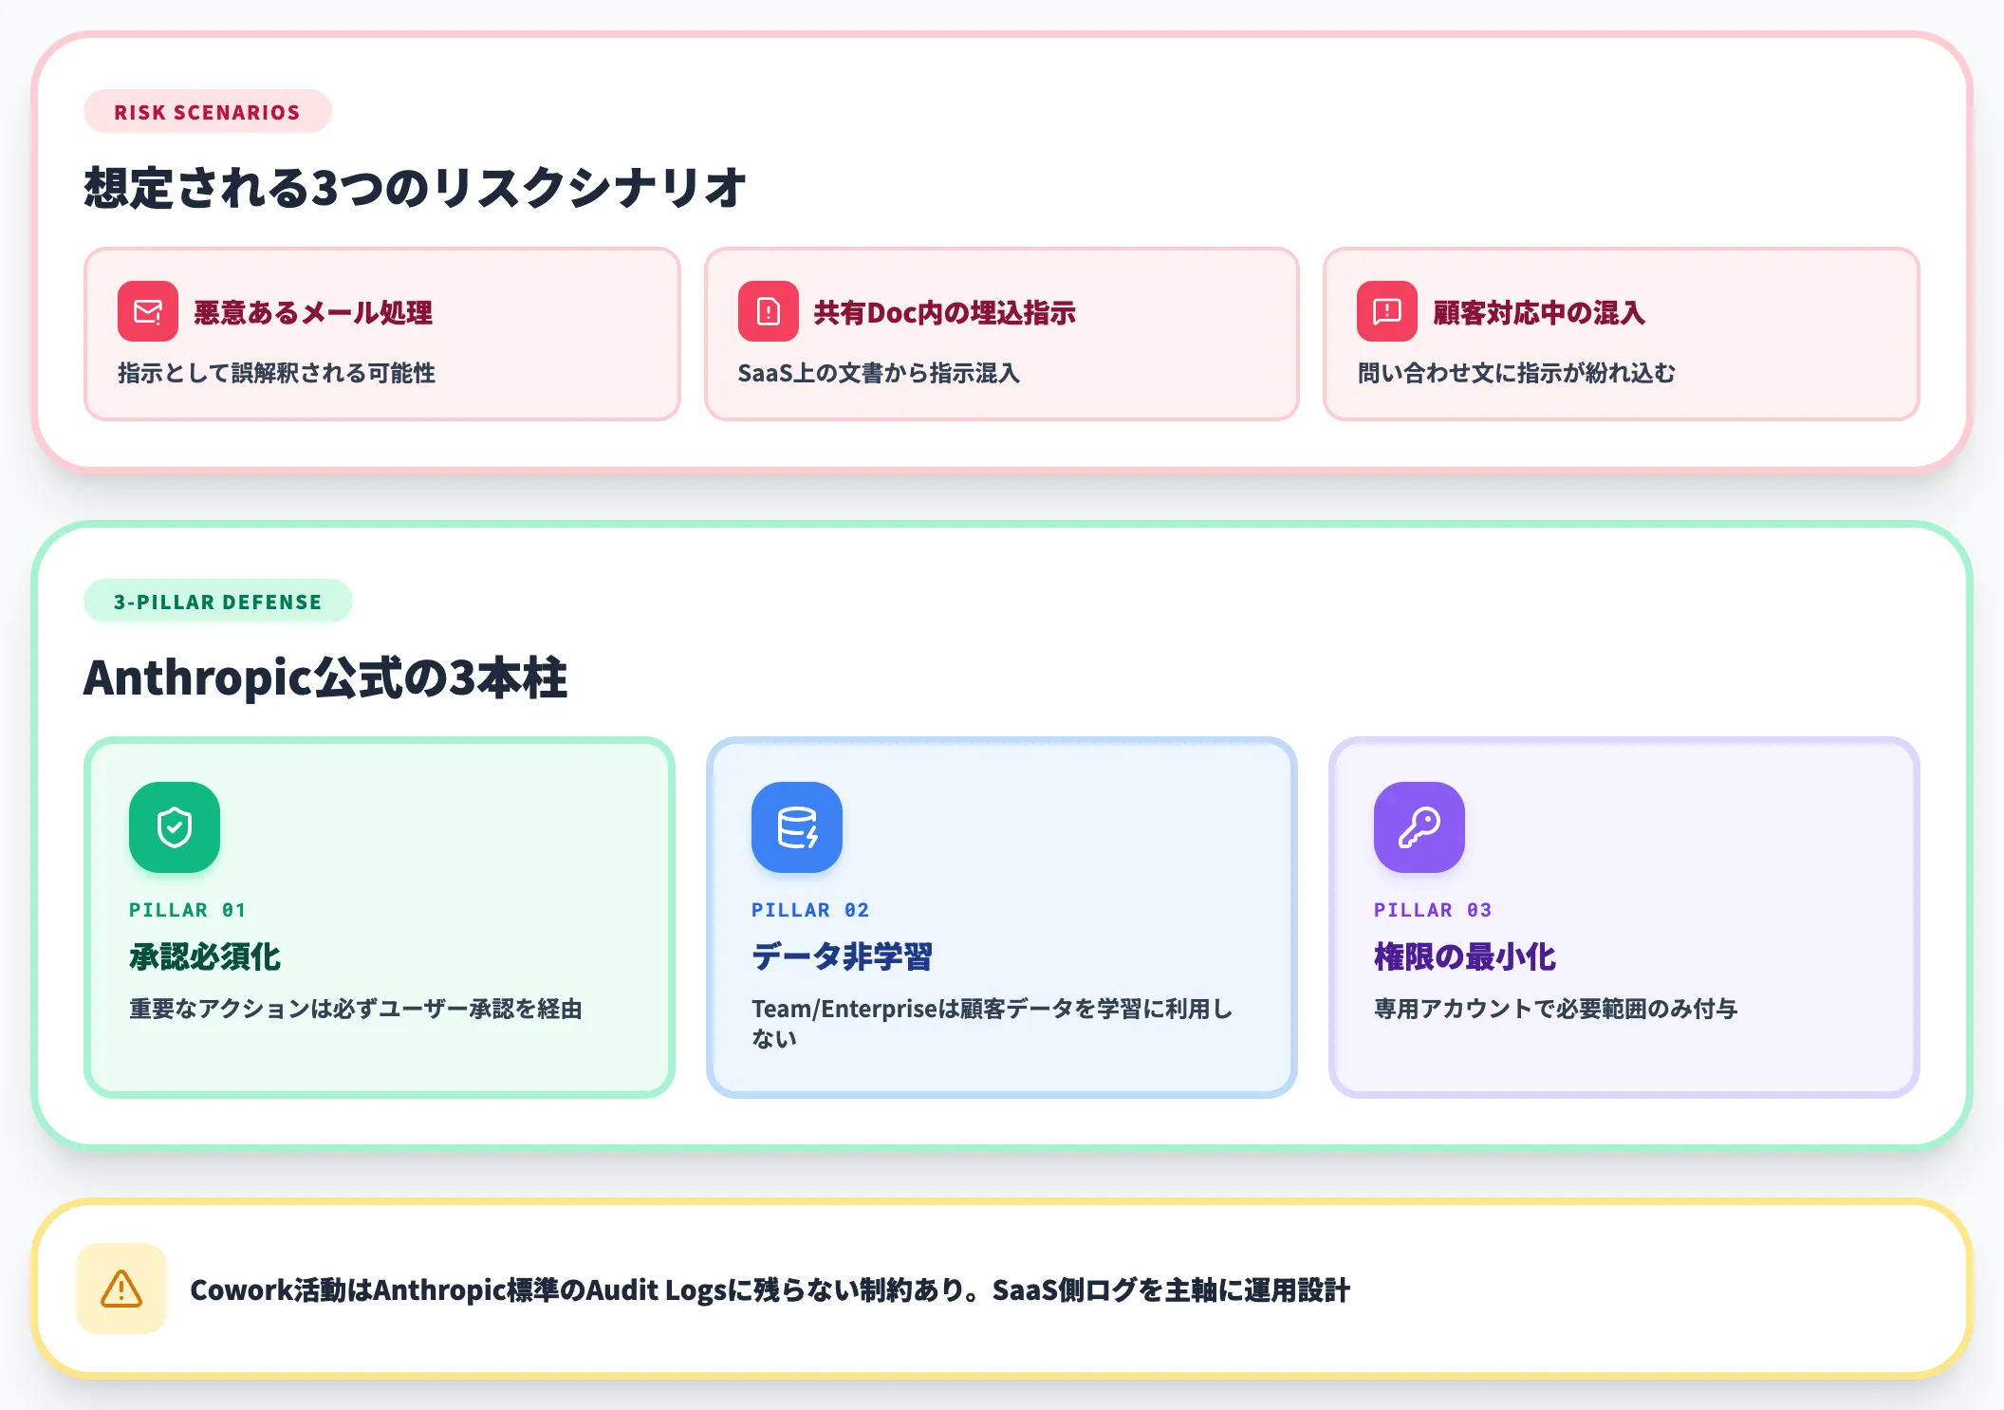
Task: Click the heading Anthropic公式の3本柱
Action: coord(325,678)
